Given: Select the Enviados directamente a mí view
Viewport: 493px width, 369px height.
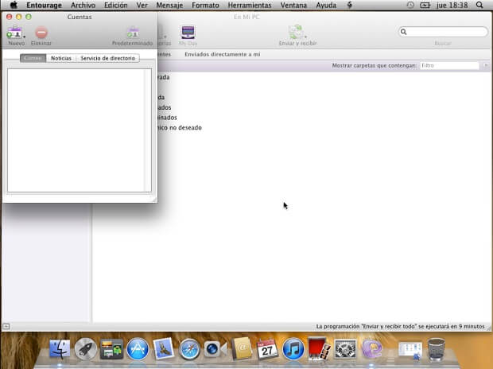Looking at the screenshot, I should click(223, 54).
